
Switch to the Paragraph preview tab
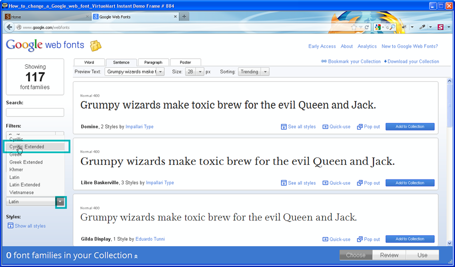pos(153,63)
